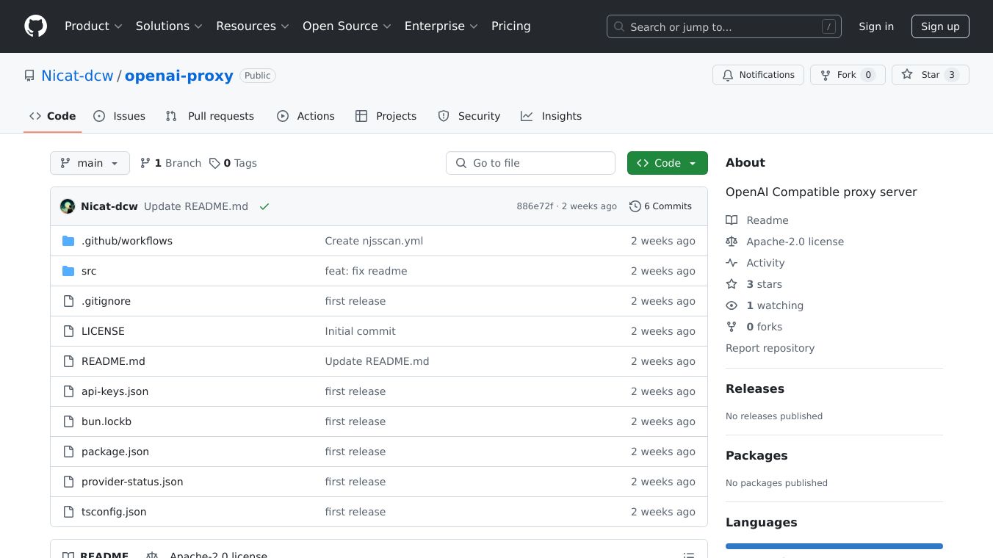Open the Product navigation menu

93,26
